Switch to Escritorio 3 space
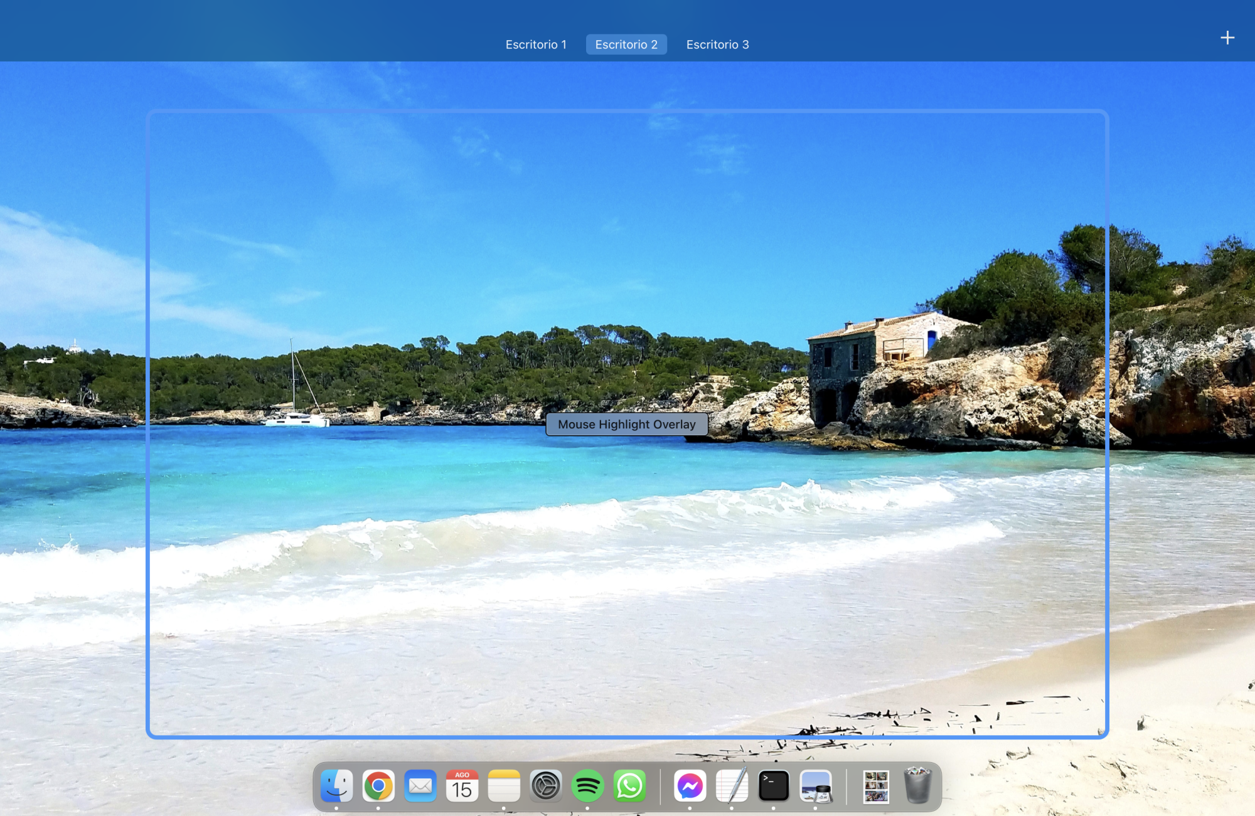The height and width of the screenshot is (816, 1255). pyautogui.click(x=717, y=45)
